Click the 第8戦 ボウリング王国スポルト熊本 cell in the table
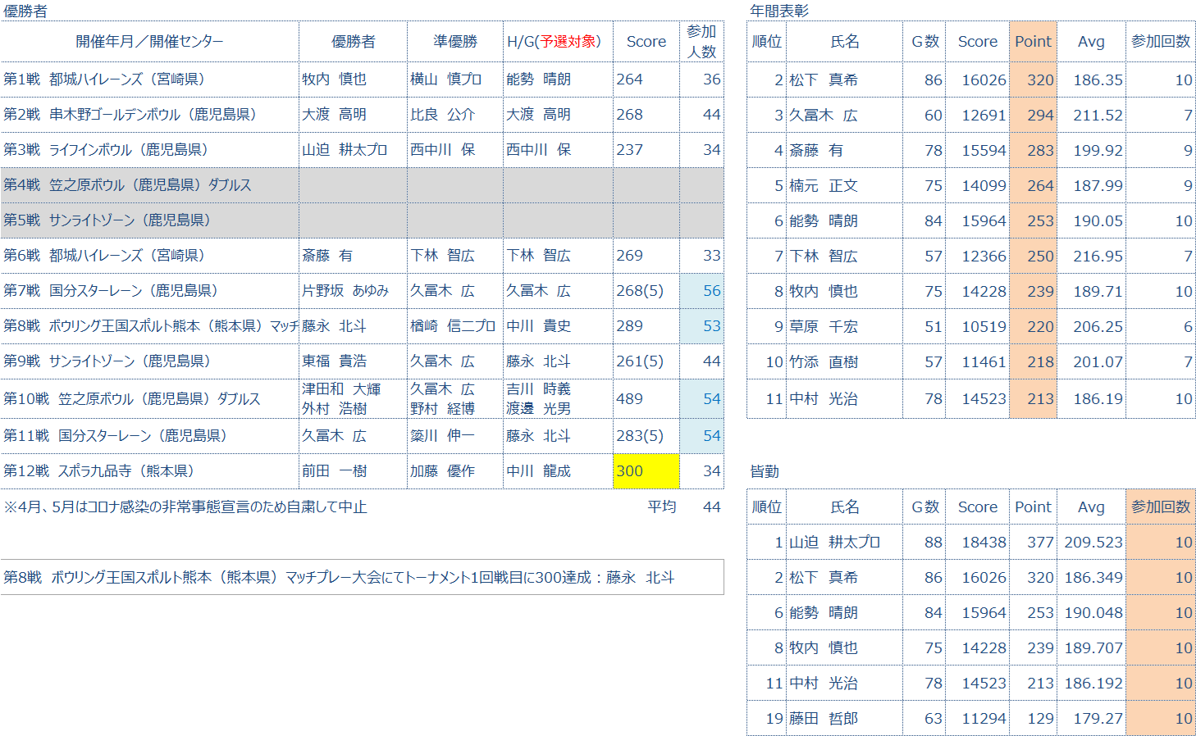Screen dimensions: 1196x736 pos(149,326)
